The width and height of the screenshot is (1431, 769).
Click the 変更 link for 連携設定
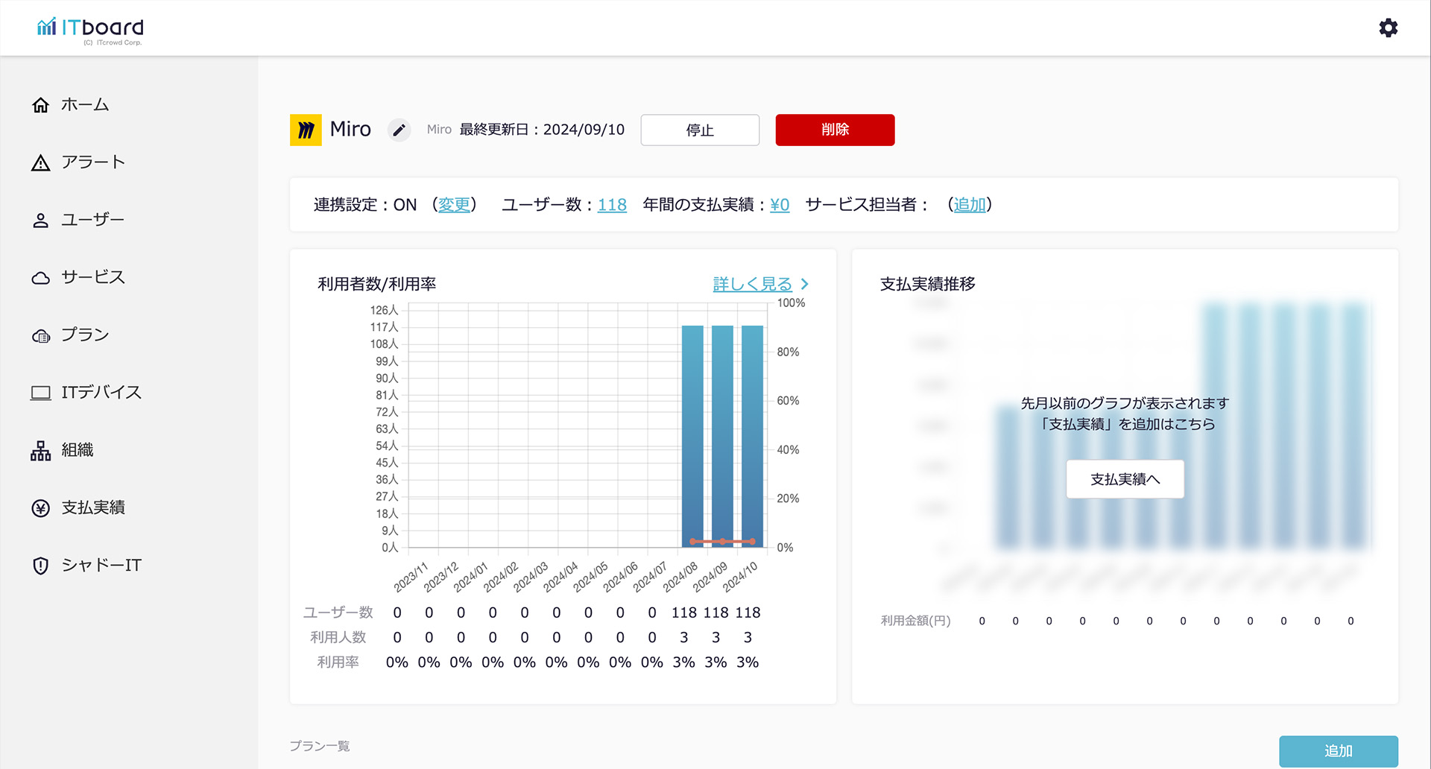coord(454,205)
